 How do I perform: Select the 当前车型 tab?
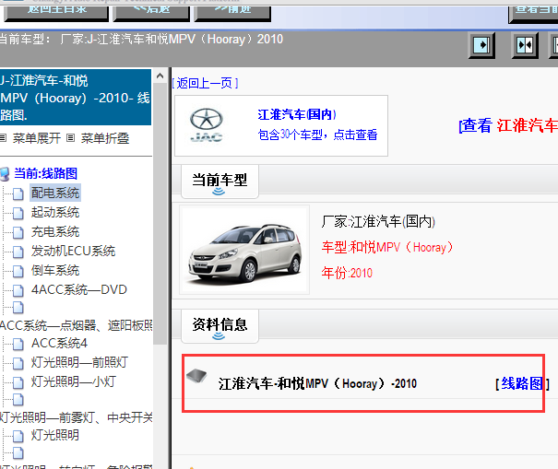tap(220, 182)
